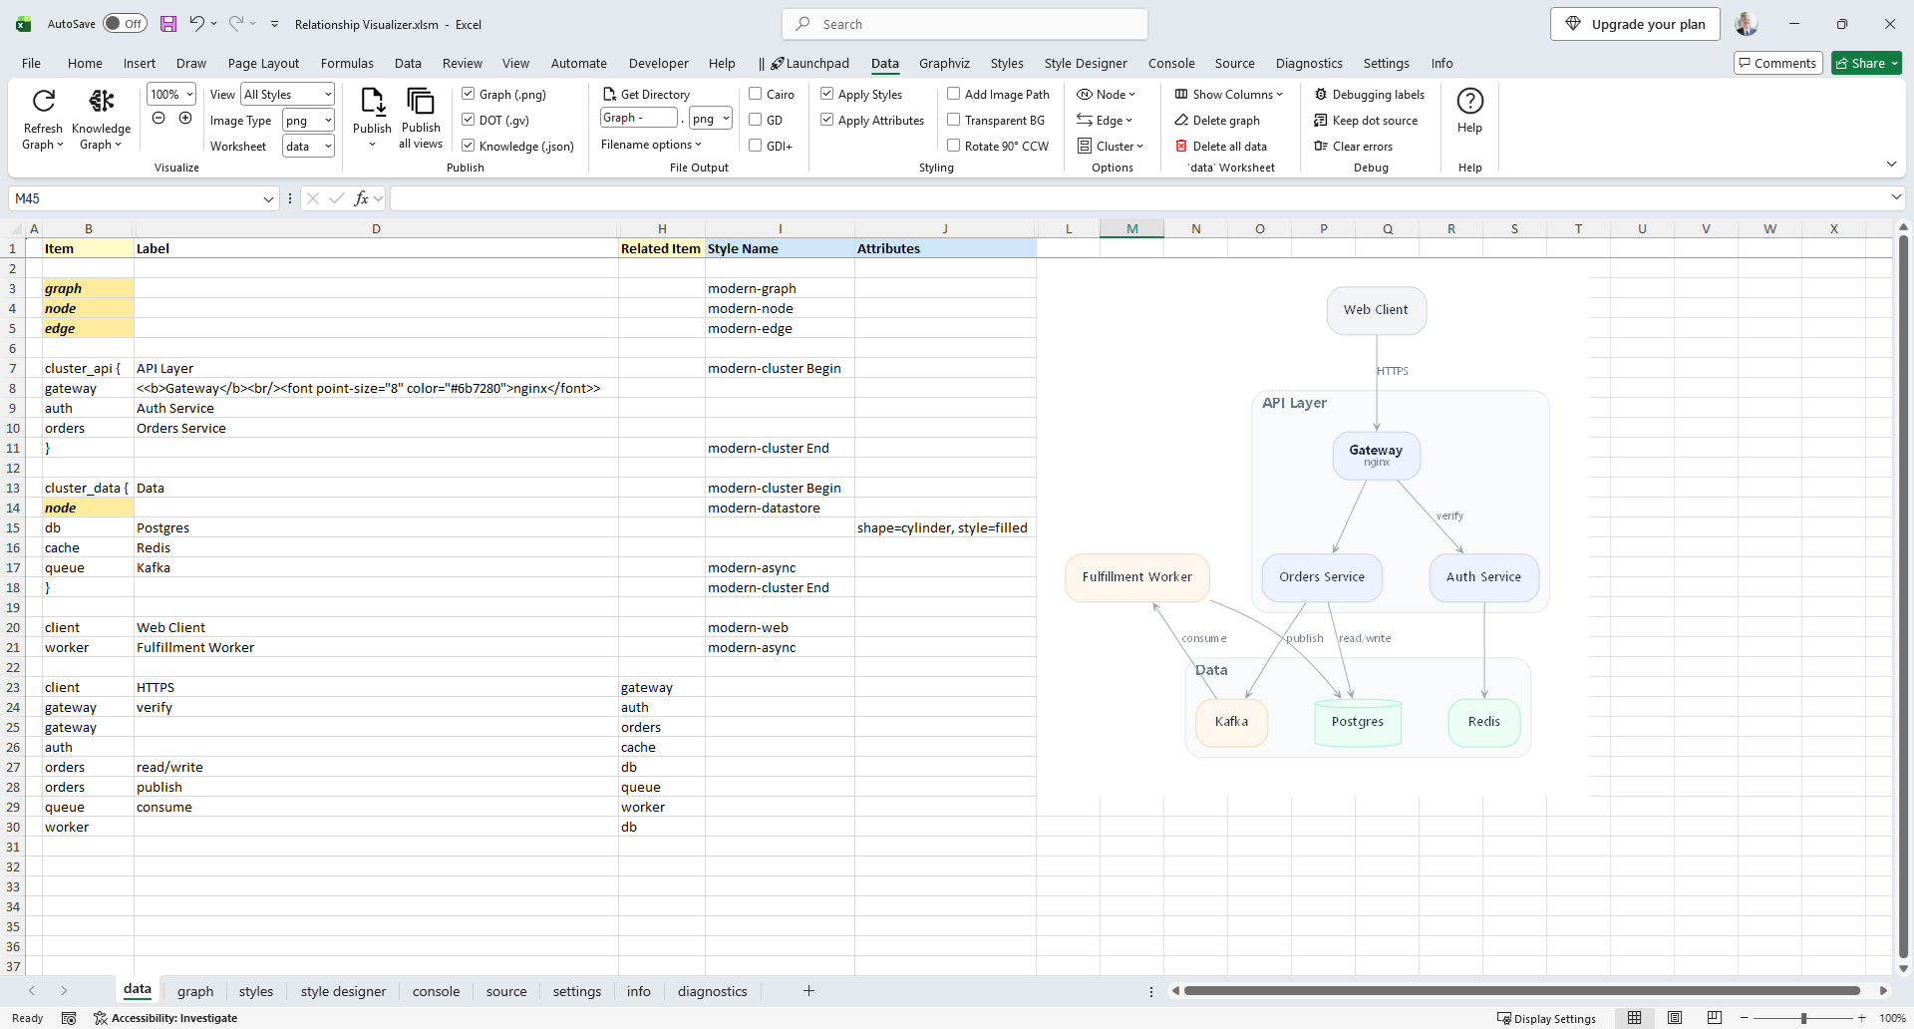Uncheck DOT (.gv) checkbox

click(x=468, y=120)
